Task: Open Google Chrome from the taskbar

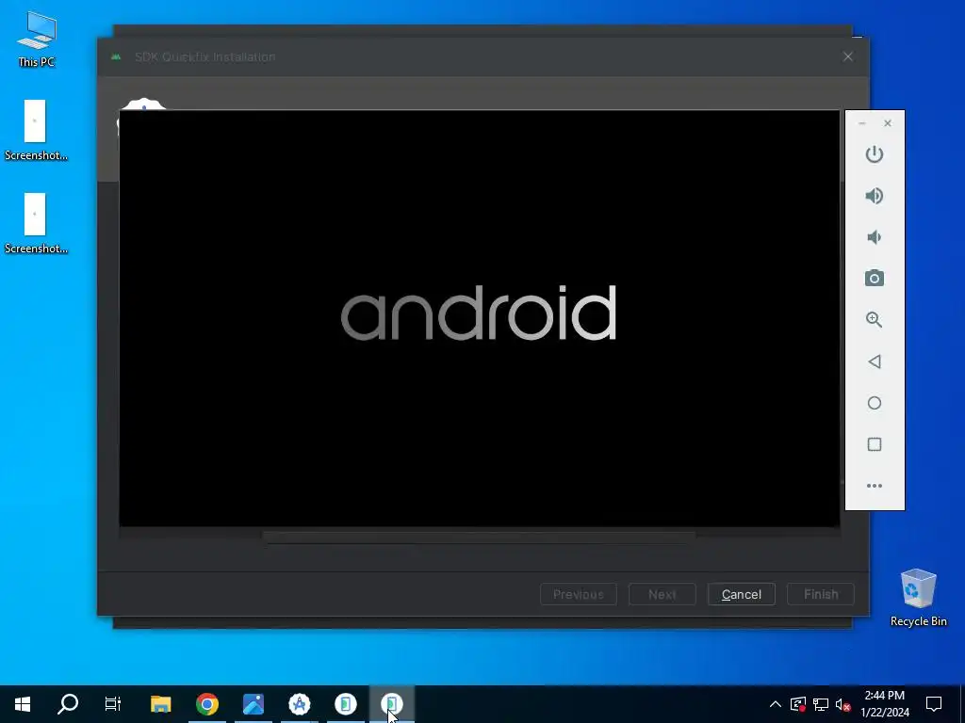Action: pyautogui.click(x=206, y=704)
